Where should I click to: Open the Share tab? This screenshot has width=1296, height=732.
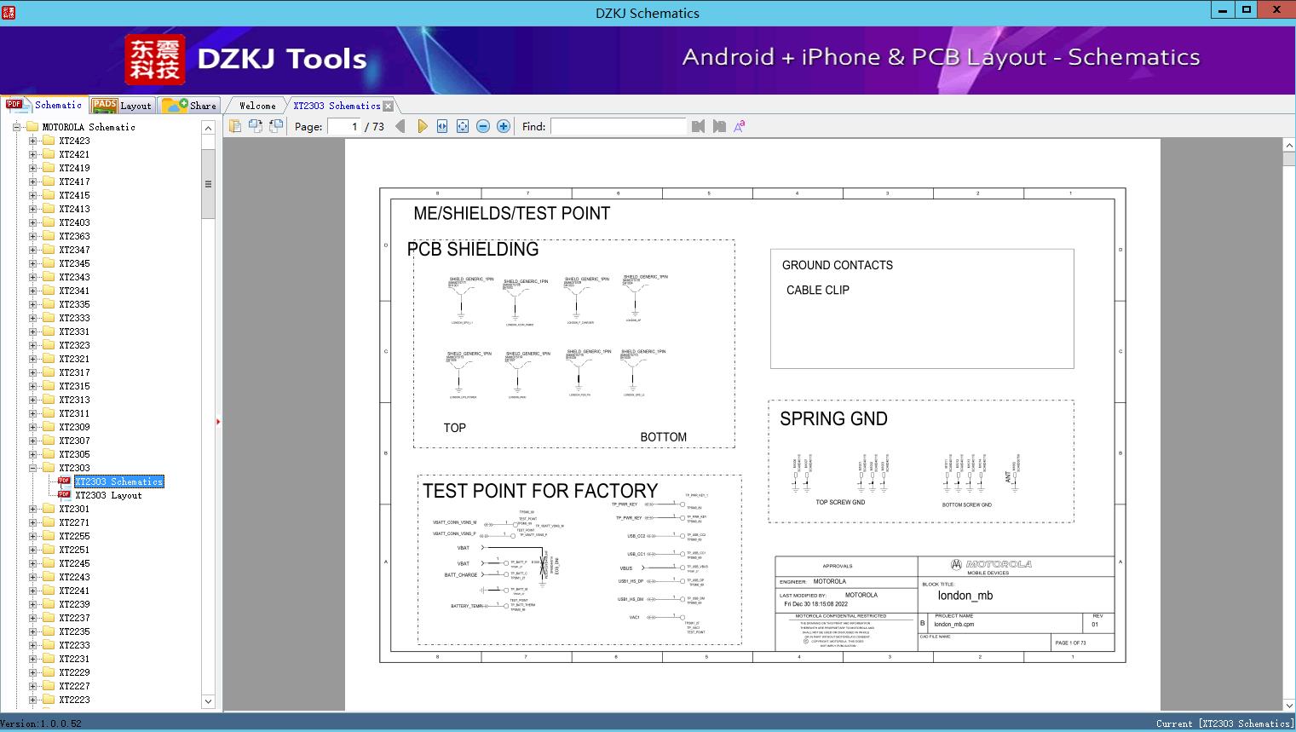(190, 105)
